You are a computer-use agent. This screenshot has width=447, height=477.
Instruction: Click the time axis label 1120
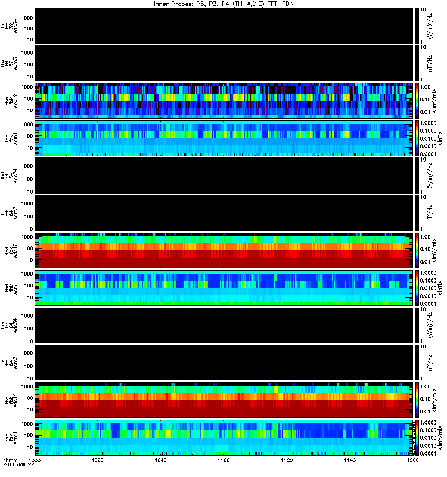(287, 460)
